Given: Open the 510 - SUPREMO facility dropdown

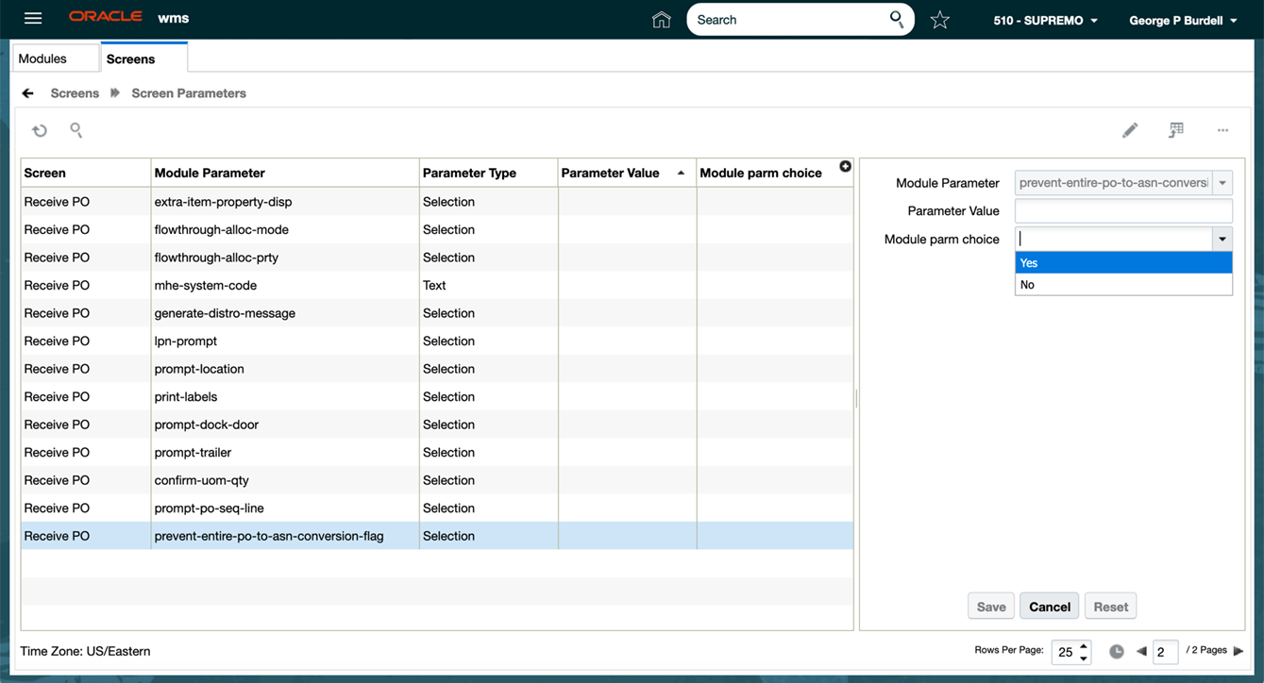Looking at the screenshot, I should click(1045, 20).
